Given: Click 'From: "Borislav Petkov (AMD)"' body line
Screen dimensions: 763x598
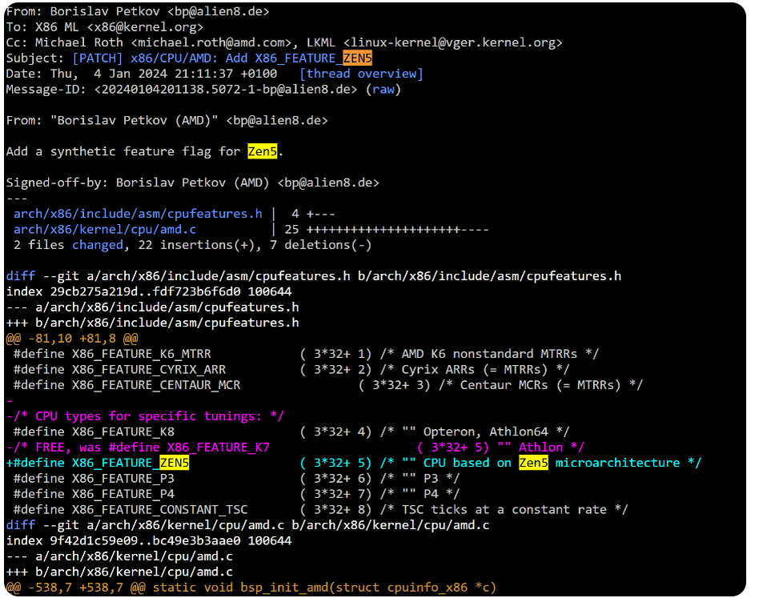Looking at the screenshot, I should click(167, 121).
